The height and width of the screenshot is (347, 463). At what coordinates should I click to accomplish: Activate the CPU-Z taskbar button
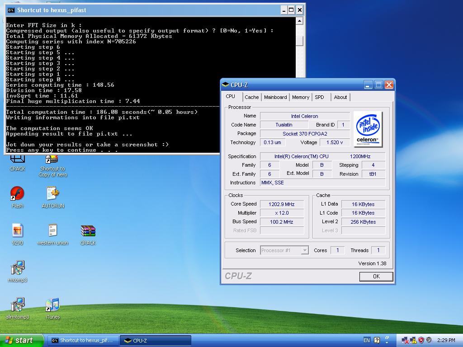point(156,341)
